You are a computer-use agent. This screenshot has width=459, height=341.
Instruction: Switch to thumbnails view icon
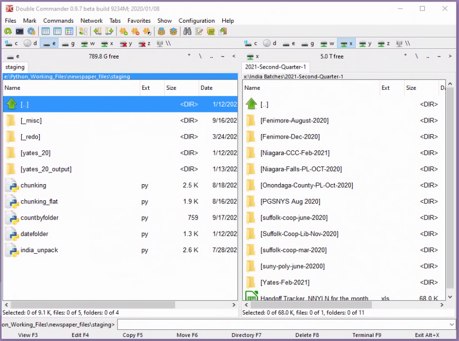(69, 31)
